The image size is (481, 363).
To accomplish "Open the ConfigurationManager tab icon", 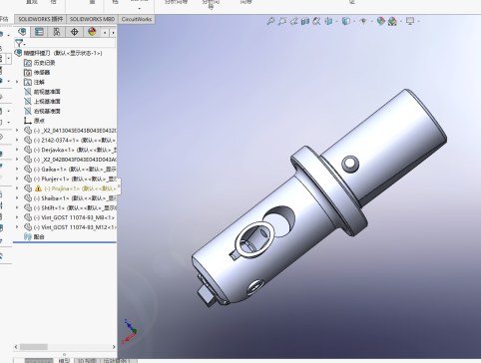I will 57,32.
